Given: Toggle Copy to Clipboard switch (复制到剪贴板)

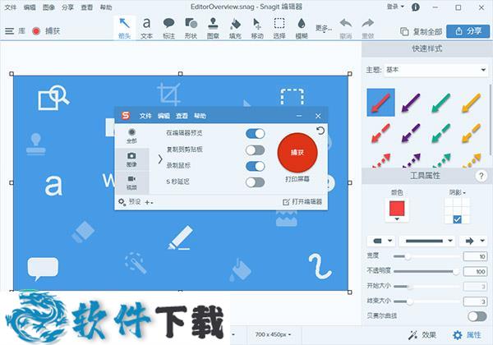Looking at the screenshot, I should point(255,149).
